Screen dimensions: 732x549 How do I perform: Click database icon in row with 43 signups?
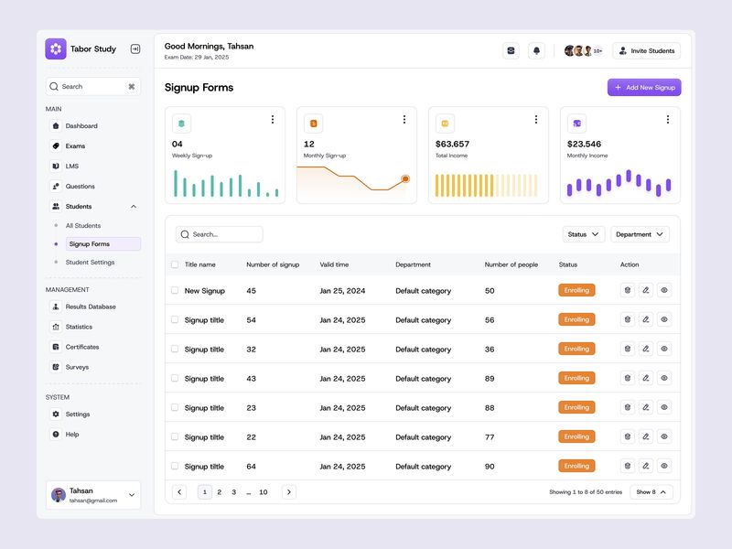(x=628, y=378)
